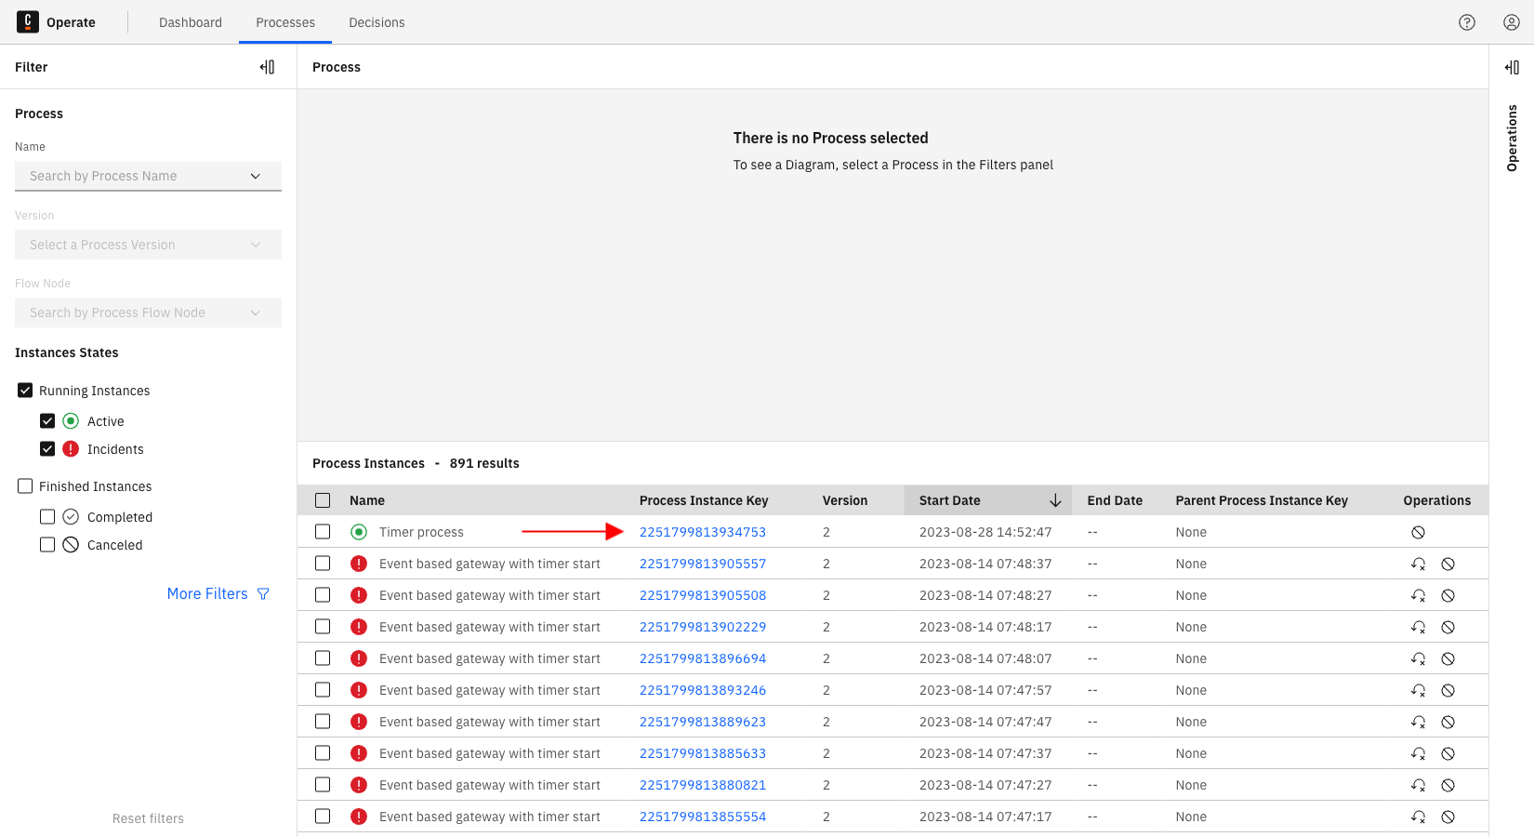The image size is (1534, 837).
Task: Open instance key 2251799813896694
Action: tap(703, 658)
